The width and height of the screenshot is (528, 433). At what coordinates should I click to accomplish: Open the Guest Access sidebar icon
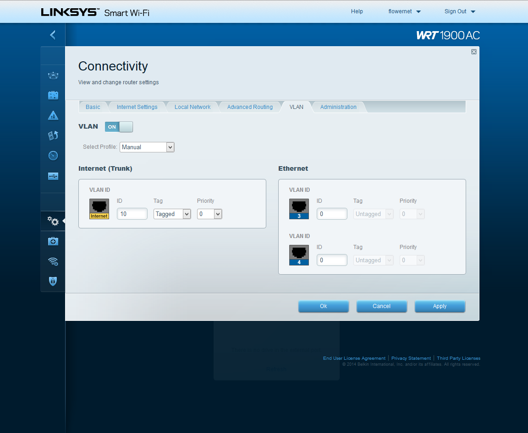pyautogui.click(x=53, y=95)
